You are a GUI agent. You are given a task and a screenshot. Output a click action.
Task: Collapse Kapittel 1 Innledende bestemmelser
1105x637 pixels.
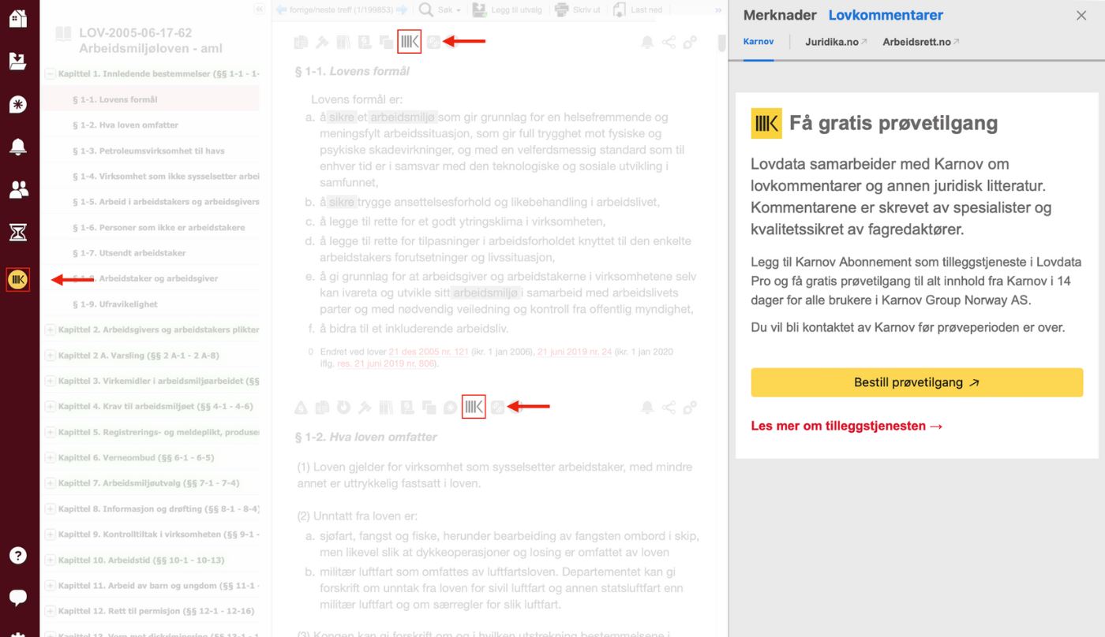[x=51, y=74]
